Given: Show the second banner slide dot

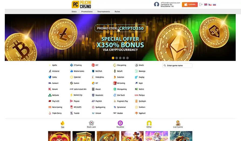Looking at the screenshot, I should [x=117, y=58].
